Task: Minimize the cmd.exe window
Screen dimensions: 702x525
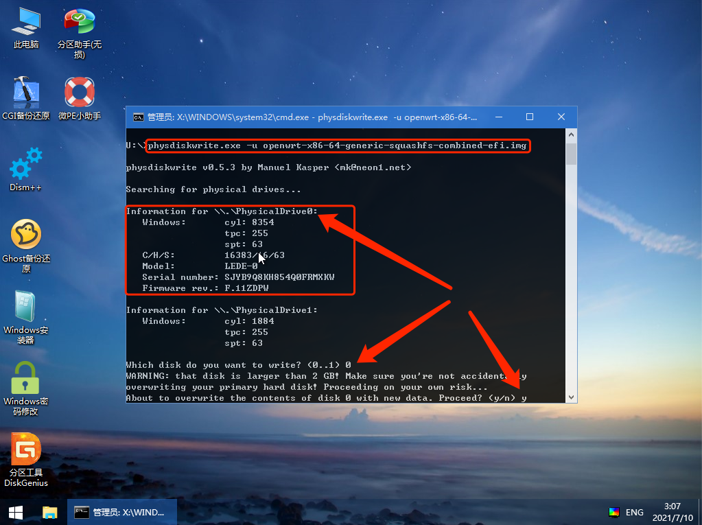Action: click(x=499, y=117)
